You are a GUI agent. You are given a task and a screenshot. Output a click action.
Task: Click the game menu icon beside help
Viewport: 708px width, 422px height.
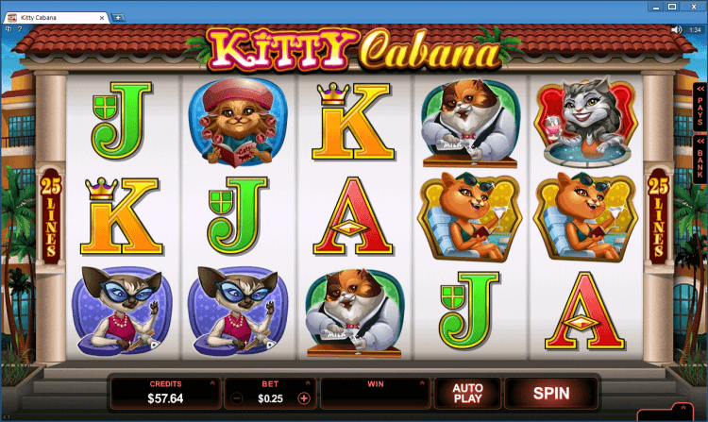coord(8,29)
